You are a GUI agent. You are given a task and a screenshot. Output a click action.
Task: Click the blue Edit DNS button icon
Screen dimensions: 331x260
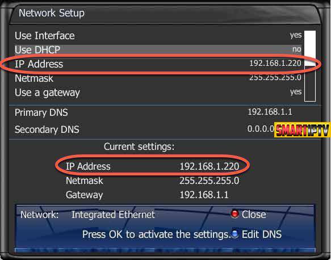coord(234,234)
